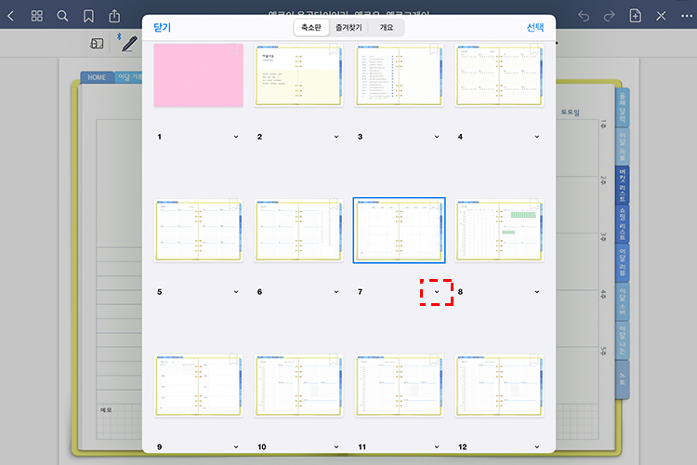Viewport: 697px width, 465px height.
Task: Open the page 2 thumbnail
Action: [x=298, y=74]
